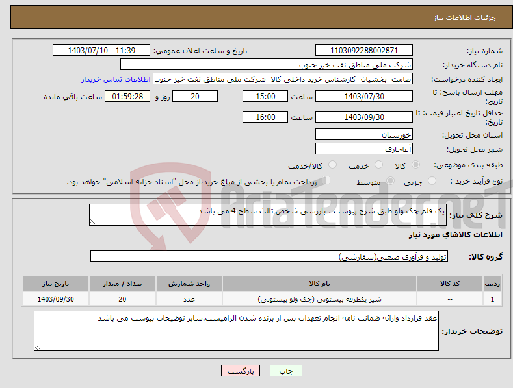This screenshot has height=388, width=513.
Task: Open the اطلاعات تماس خریدار link
Action: pos(116,79)
